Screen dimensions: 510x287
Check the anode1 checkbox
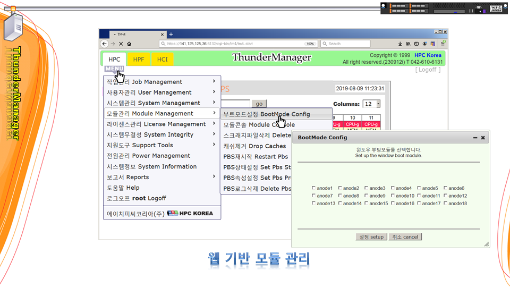coord(313,188)
